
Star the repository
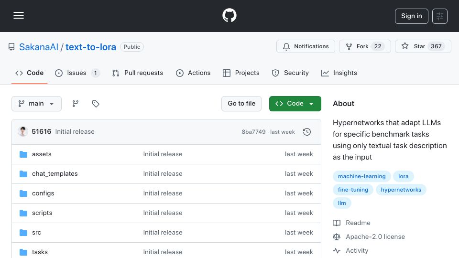click(x=423, y=46)
